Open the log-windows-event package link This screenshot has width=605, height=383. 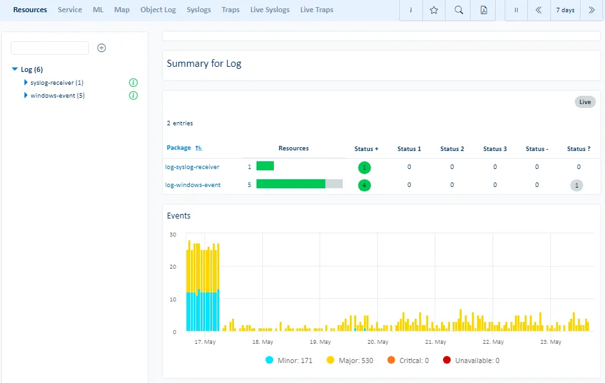193,185
